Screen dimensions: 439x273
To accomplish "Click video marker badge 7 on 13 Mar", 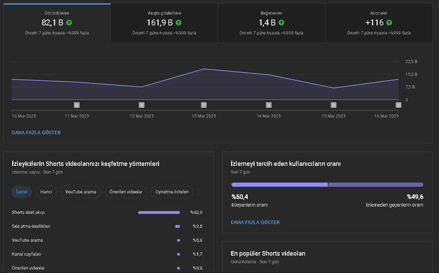I will click(x=204, y=105).
